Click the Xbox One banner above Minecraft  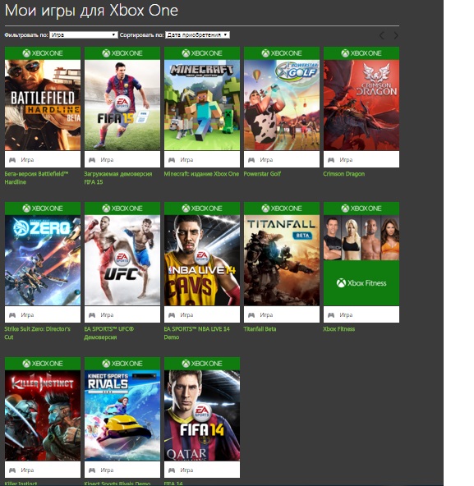(202, 53)
